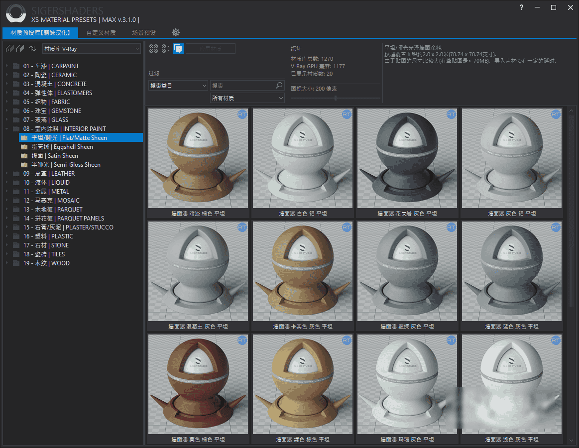Click the RT badge on 墙面漆 玛瑙 灰色 平坦
Image resolution: width=579 pixels, height=448 pixels.
tap(451, 340)
